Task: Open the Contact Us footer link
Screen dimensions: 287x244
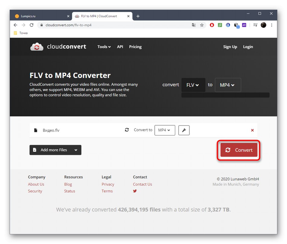Action: pyautogui.click(x=142, y=184)
